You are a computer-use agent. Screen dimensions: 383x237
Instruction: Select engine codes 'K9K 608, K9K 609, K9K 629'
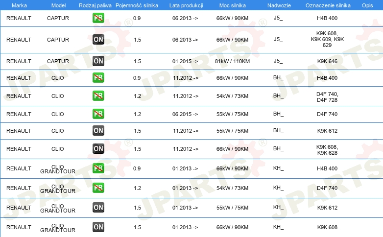point(327,39)
